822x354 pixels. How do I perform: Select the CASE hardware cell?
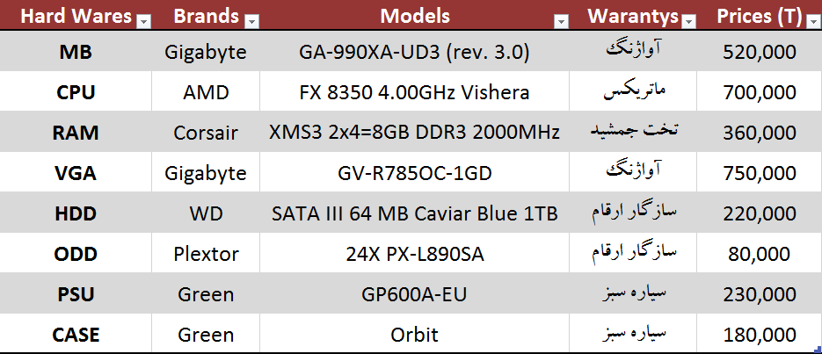[x=75, y=335]
